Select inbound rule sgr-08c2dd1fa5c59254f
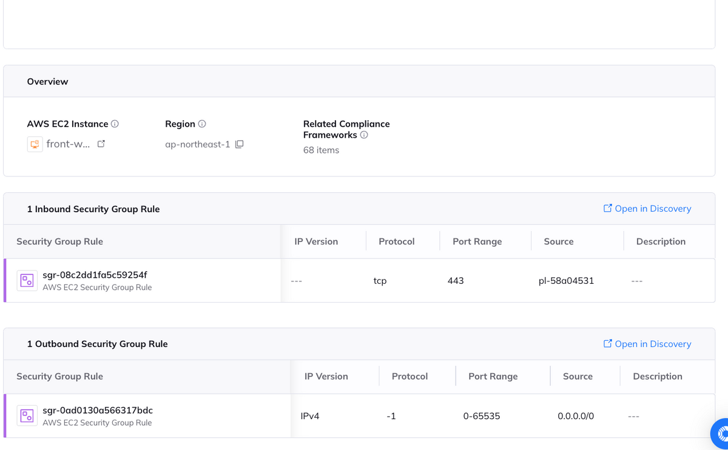 pos(95,275)
